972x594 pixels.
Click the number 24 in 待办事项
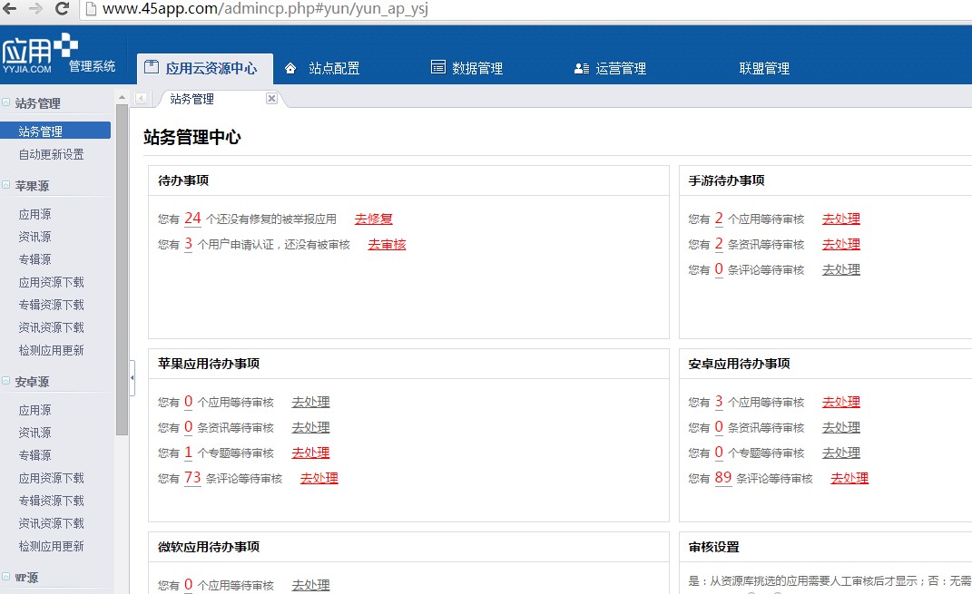coord(192,218)
